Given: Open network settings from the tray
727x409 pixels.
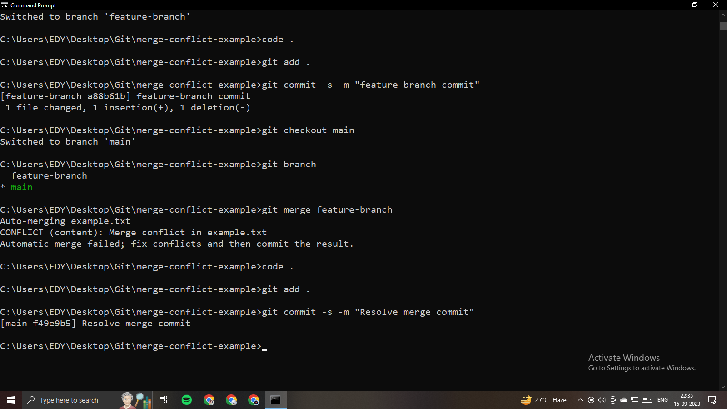Looking at the screenshot, I should (x=635, y=400).
